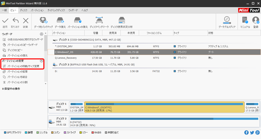Open Google Plus share icon
261x139 pixels.
(x=257, y=132)
